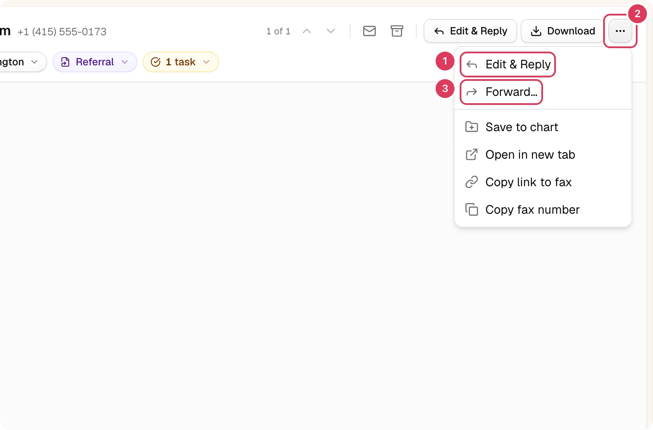Go to previous fax with up chevron
The height and width of the screenshot is (430, 653).
(307, 31)
